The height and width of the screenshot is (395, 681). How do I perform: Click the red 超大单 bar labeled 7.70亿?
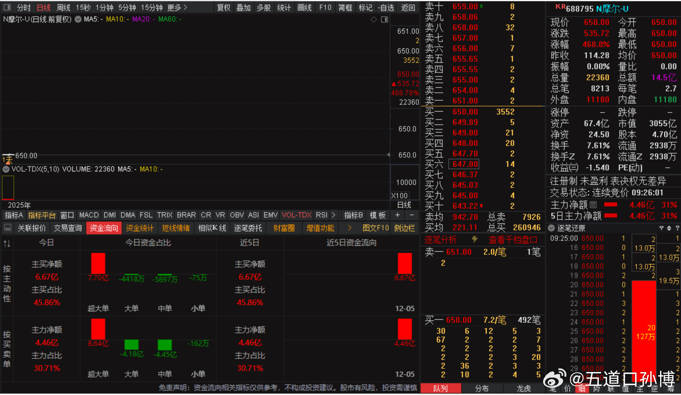coord(98,264)
